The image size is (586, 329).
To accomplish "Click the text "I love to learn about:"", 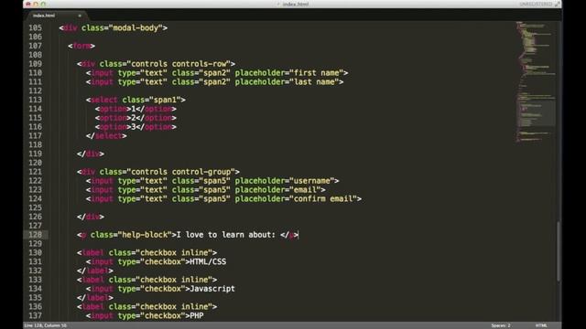I will pyautogui.click(x=226, y=235).
